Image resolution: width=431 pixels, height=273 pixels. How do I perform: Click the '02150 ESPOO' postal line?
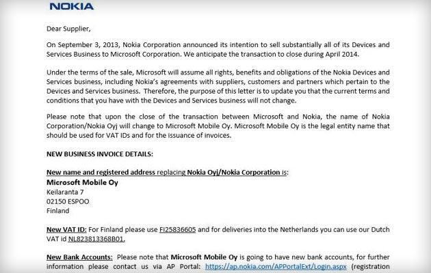[68, 201]
